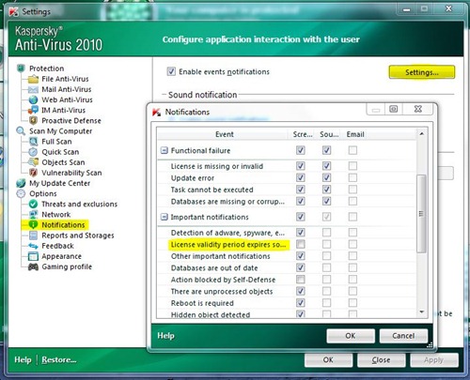Click the Vulnerability Scan icon

(33, 173)
